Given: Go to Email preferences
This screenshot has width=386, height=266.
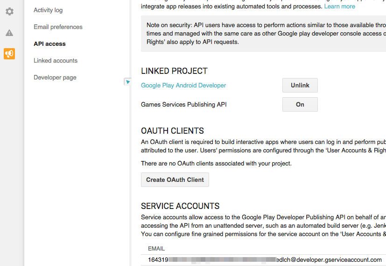Looking at the screenshot, I should pyautogui.click(x=58, y=27).
